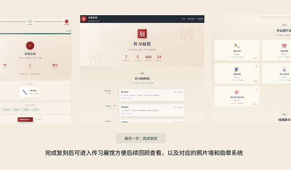Screen dimensions: 291x170
Task: Click the red tag at palette card's bottom-right
Action: pos(256,104)
